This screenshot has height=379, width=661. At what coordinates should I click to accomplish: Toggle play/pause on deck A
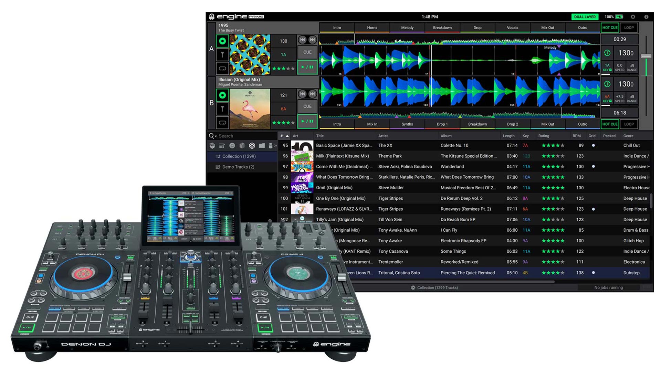tap(307, 67)
